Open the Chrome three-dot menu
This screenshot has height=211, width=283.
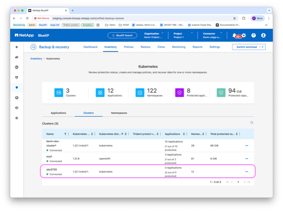269,18
